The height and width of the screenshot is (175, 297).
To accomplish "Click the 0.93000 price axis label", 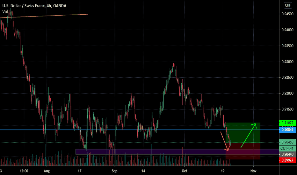I will (287, 62).
